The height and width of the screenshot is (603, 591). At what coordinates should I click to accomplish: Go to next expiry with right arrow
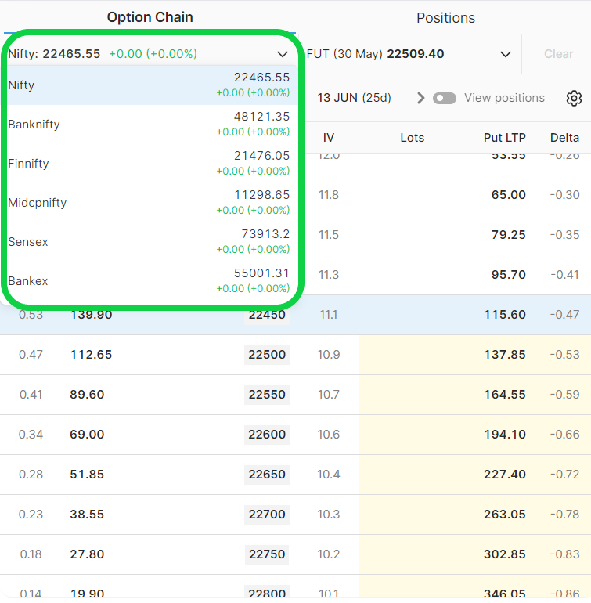[x=420, y=98]
